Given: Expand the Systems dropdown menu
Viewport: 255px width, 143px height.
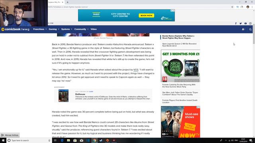Looking at the screenshot, I should [x=67, y=29].
